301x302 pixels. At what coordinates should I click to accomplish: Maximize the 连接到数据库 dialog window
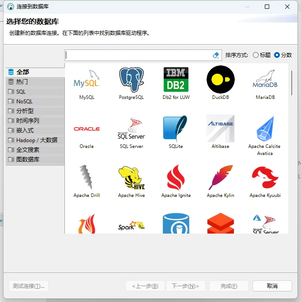(x=267, y=7)
